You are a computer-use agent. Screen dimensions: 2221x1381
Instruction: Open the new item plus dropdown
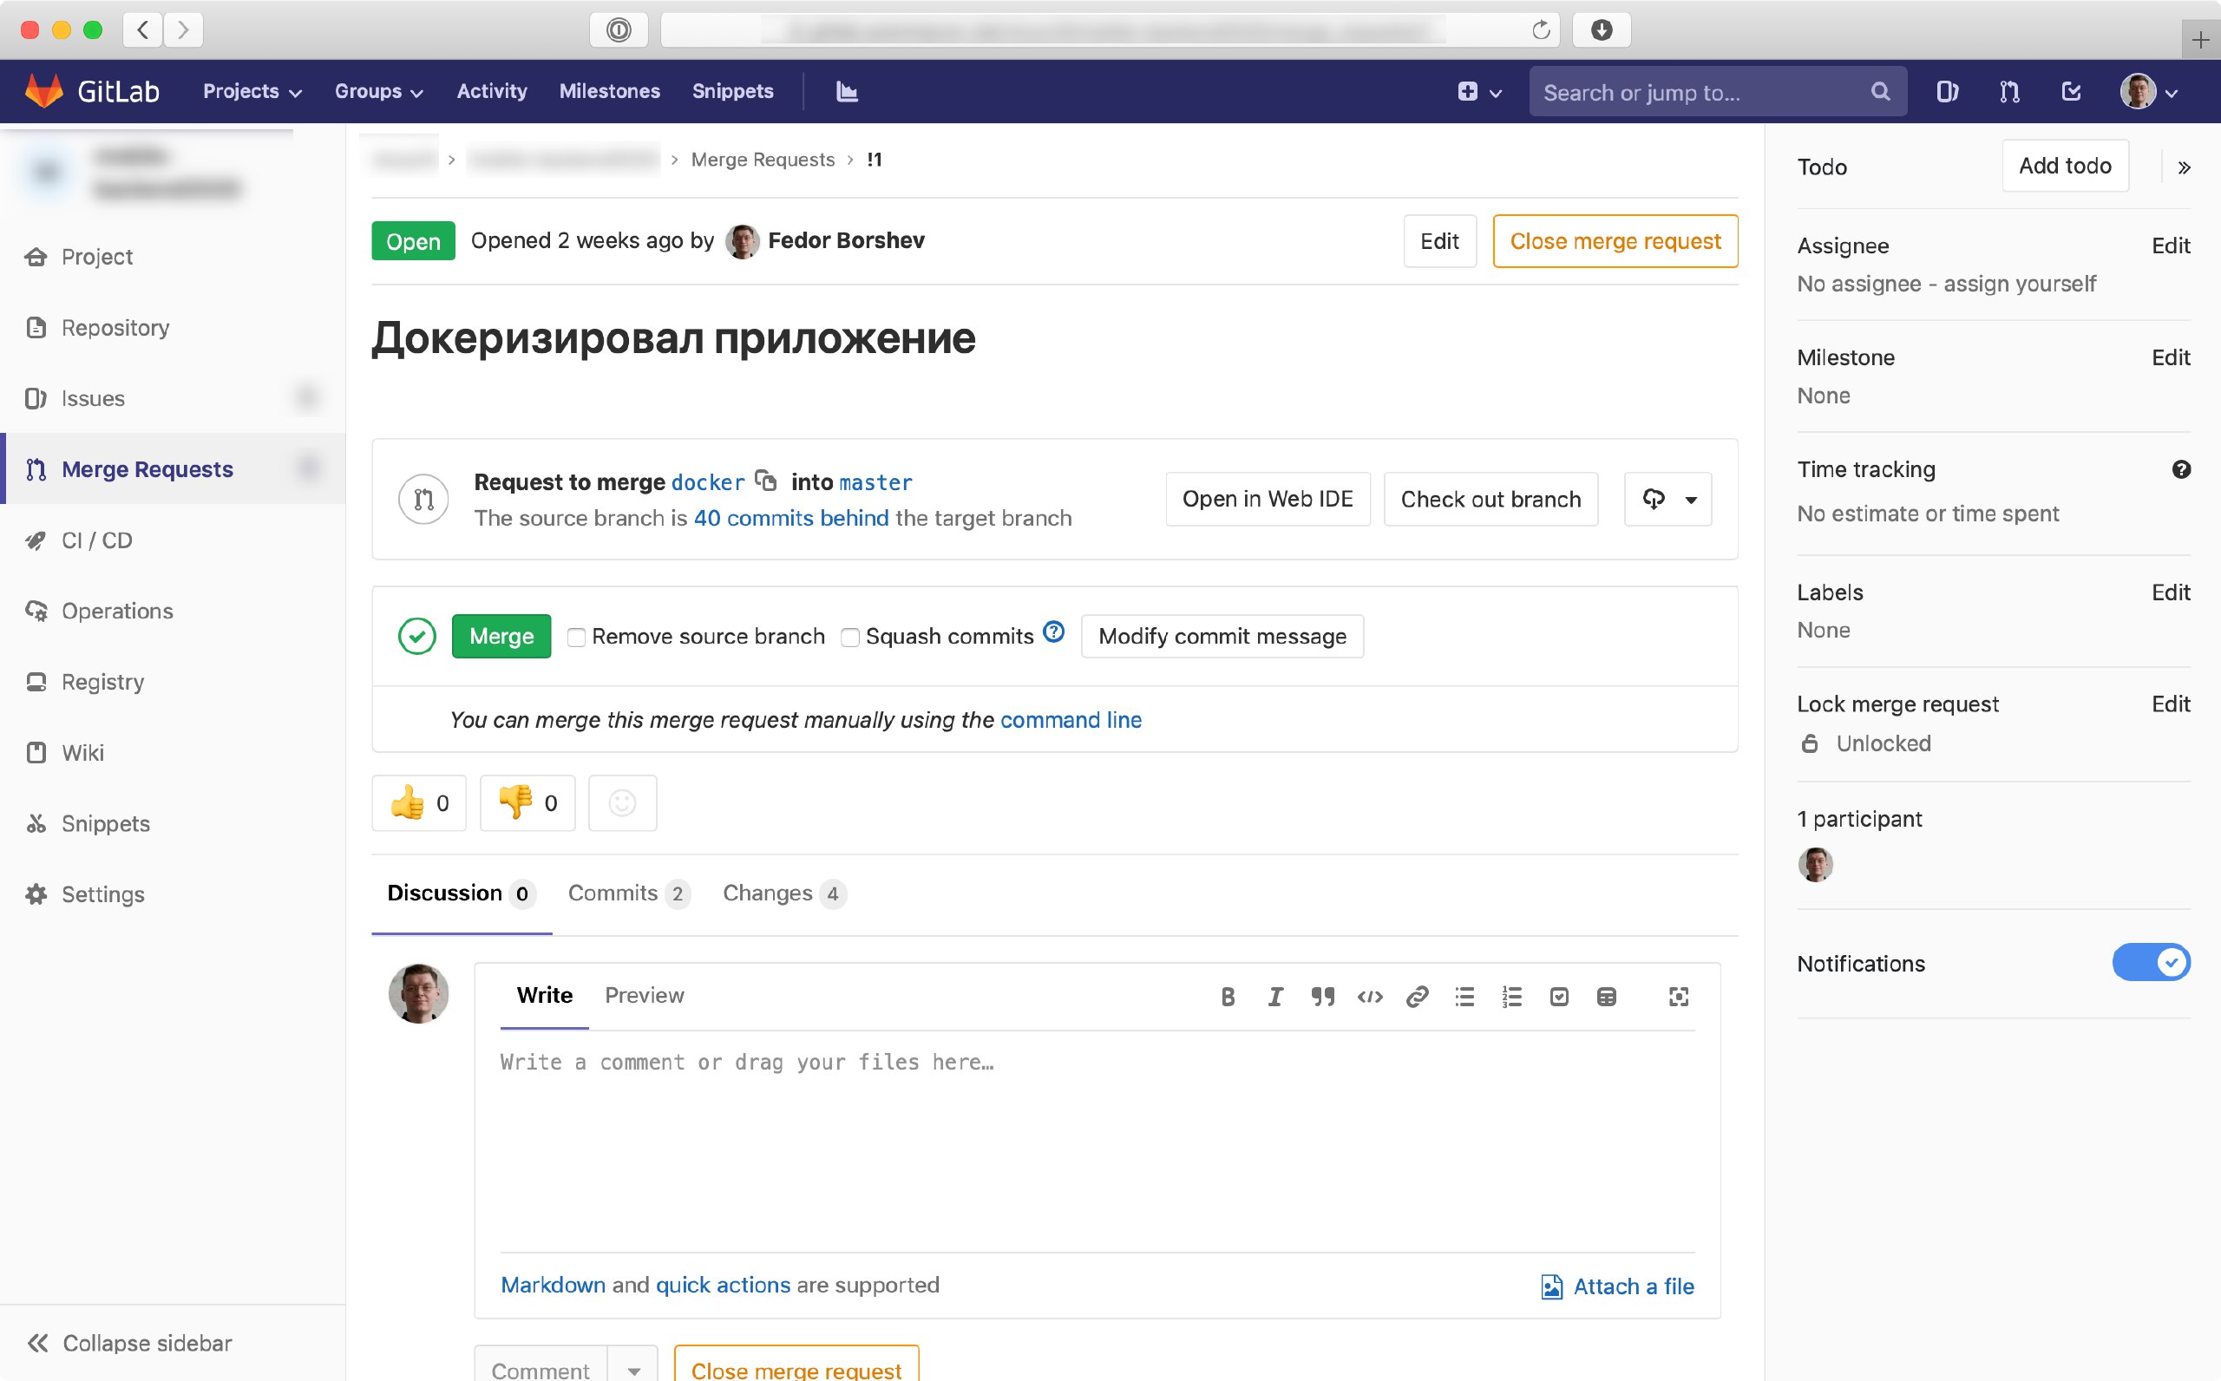tap(1479, 91)
